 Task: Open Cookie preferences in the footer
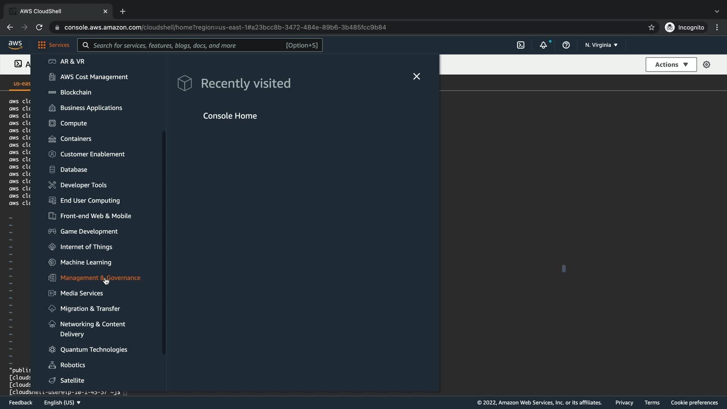click(694, 403)
